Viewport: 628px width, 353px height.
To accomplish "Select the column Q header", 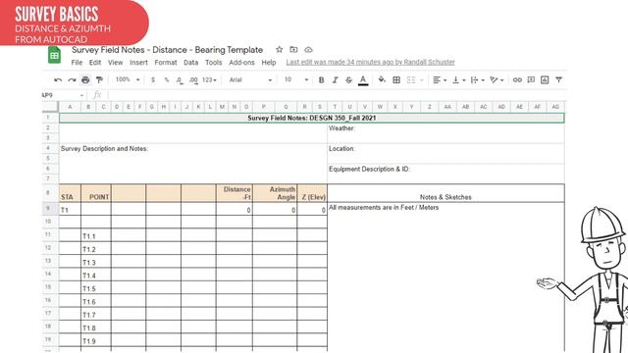I will (286, 107).
